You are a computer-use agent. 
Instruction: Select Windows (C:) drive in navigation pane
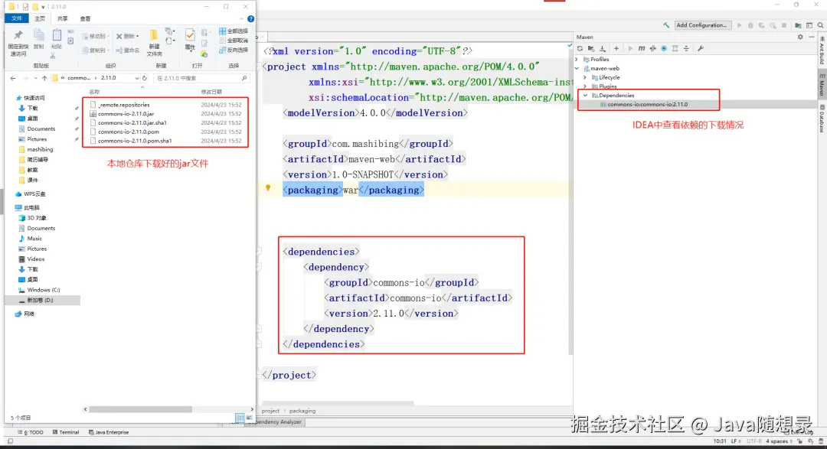(42, 290)
